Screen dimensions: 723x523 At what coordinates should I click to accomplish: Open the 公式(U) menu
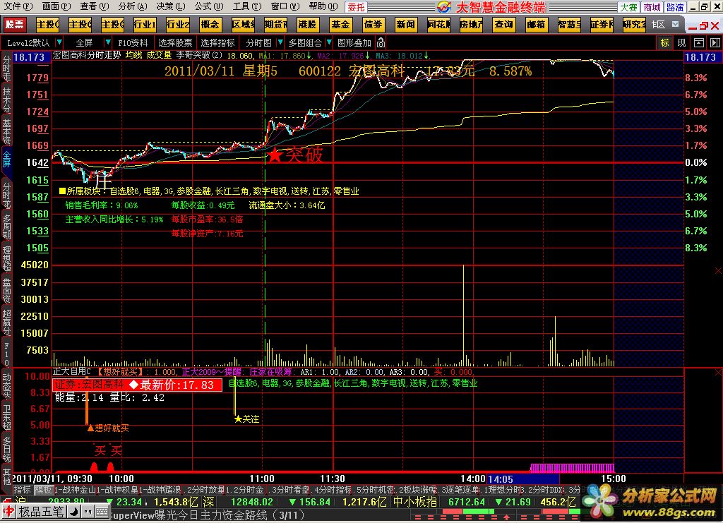click(208, 6)
